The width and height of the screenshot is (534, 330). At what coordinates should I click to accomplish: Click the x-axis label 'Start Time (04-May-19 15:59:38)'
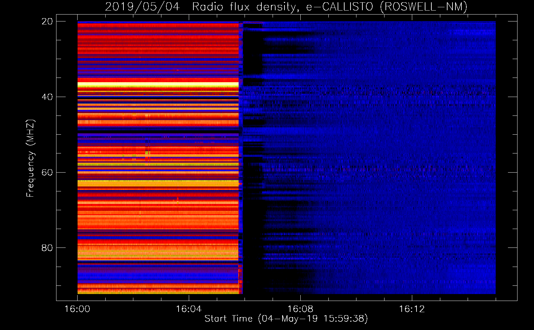point(286,319)
